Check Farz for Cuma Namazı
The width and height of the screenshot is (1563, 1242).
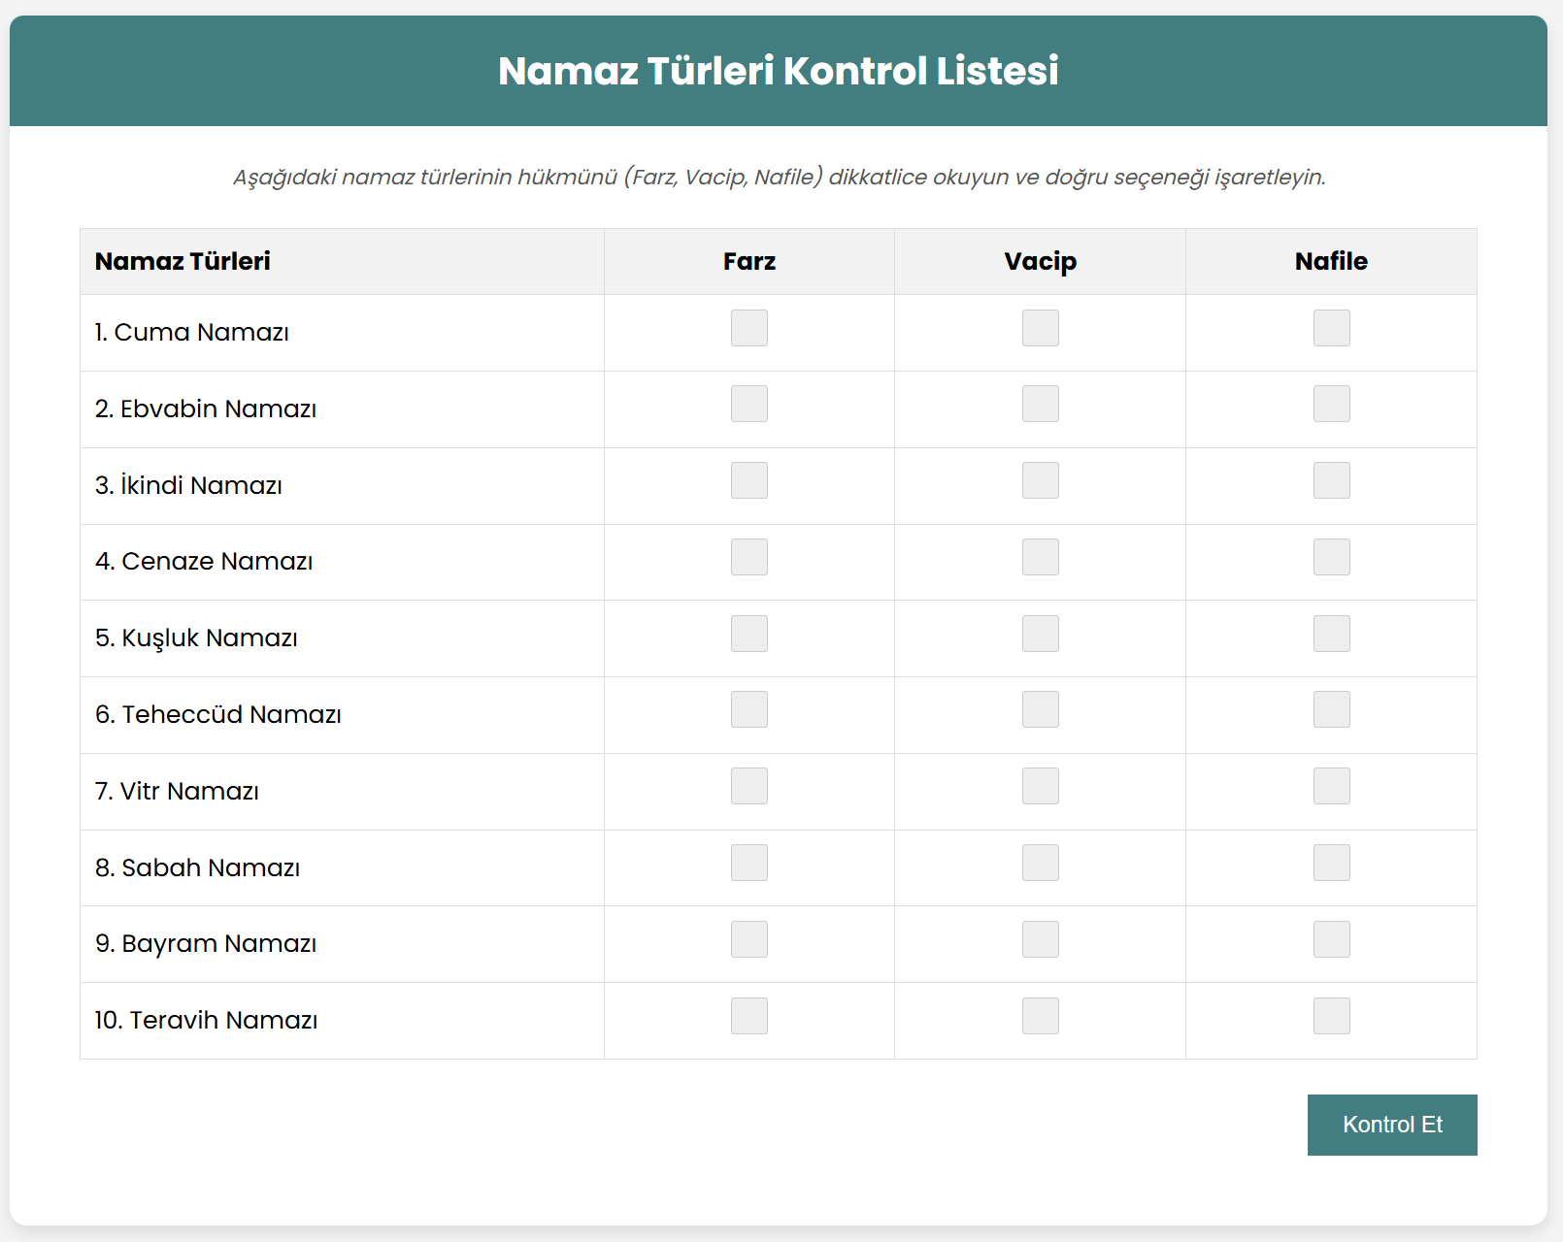[x=749, y=328]
